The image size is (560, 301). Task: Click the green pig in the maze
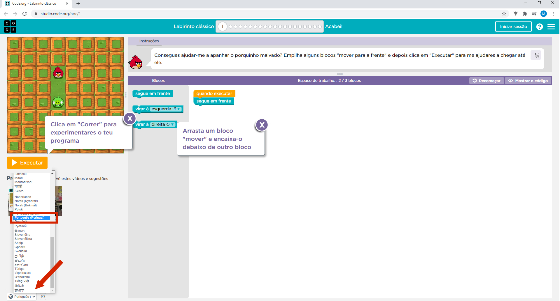click(58, 102)
